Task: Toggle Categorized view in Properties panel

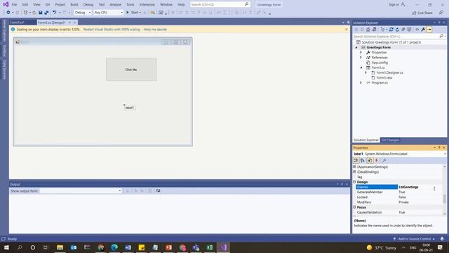Action: coord(356,160)
